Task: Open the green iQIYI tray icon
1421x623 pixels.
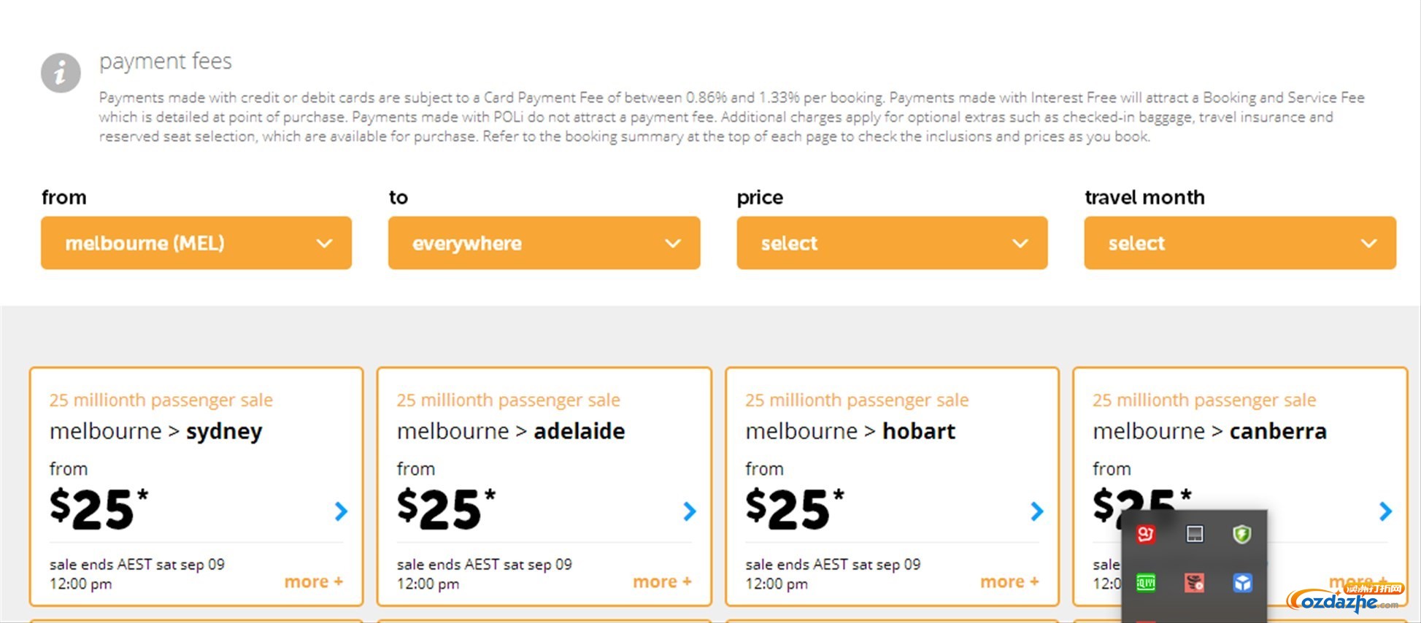Action: point(1146,583)
